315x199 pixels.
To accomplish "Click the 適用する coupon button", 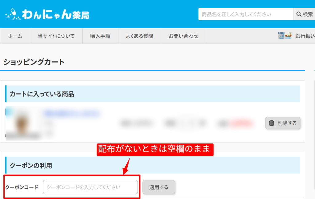I will tap(159, 187).
